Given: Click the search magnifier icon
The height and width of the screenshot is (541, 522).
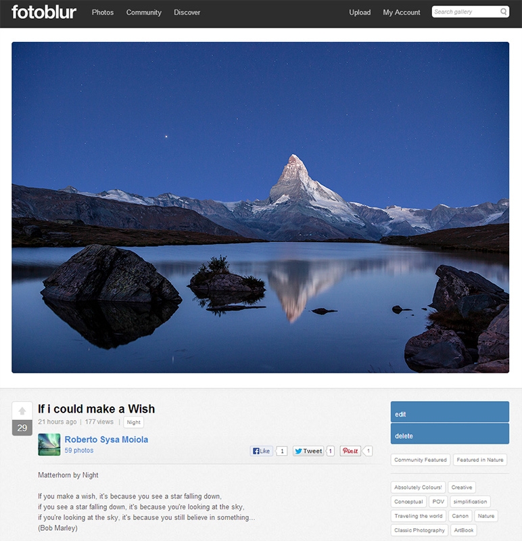Looking at the screenshot, I should click(x=503, y=11).
